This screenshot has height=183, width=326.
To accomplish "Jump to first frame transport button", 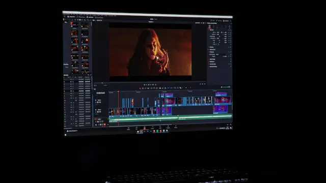I will [x=145, y=85].
